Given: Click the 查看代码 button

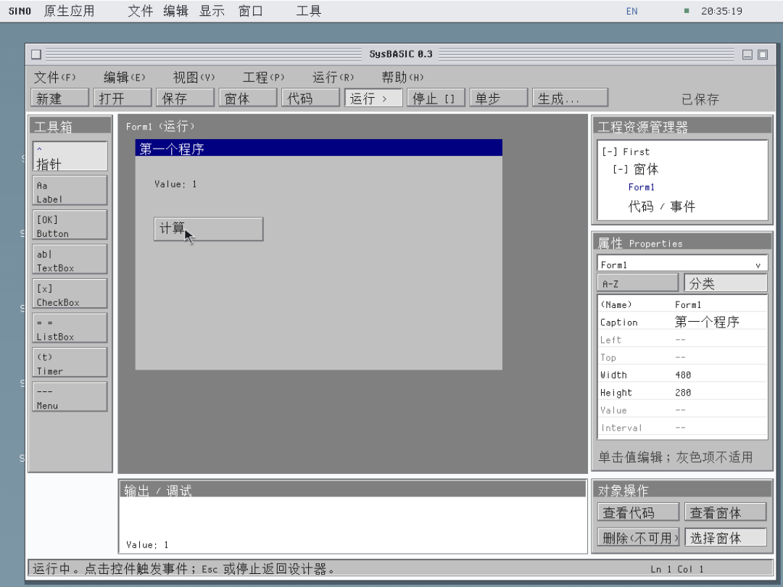Looking at the screenshot, I should 638,512.
